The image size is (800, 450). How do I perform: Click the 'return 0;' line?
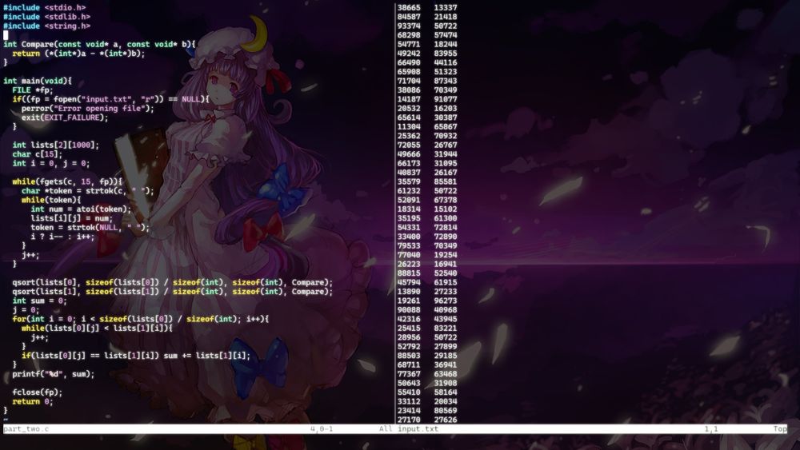point(33,402)
